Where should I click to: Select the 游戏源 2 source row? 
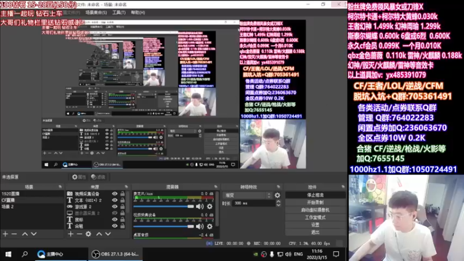coord(96,206)
